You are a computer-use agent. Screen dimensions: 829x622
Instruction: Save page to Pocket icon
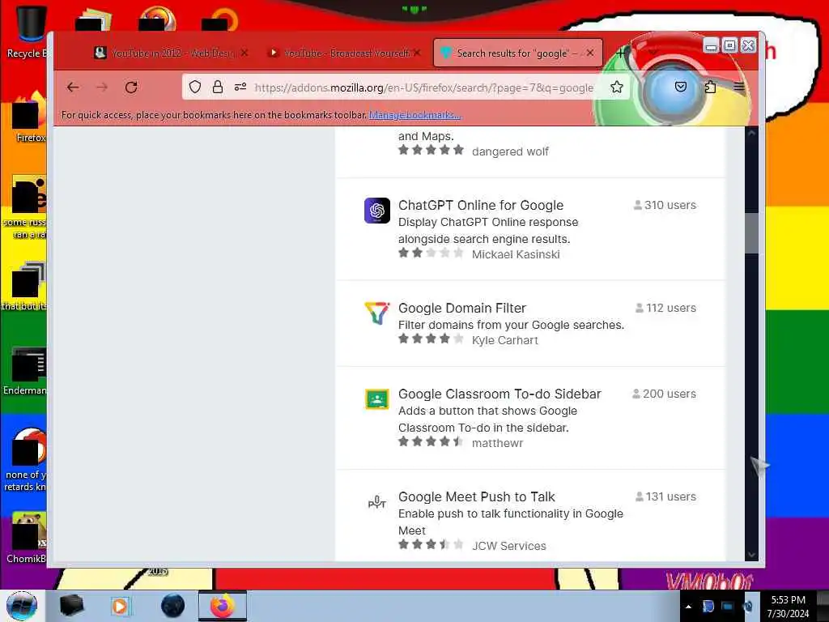[680, 87]
